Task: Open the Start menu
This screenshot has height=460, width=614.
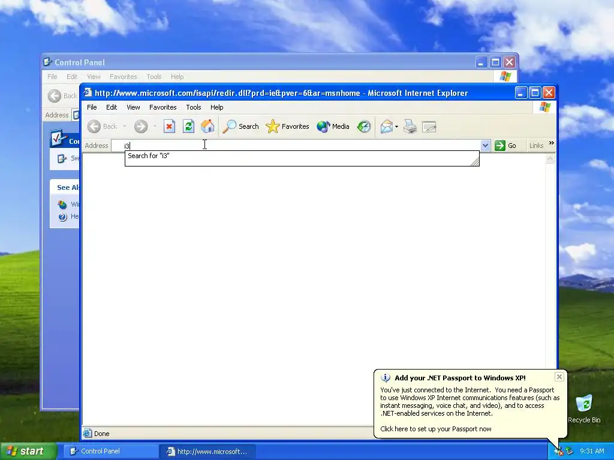Action: 29,451
